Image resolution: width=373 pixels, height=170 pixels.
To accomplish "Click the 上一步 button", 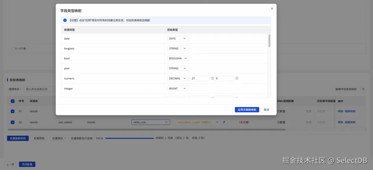I will click(x=10, y=164).
